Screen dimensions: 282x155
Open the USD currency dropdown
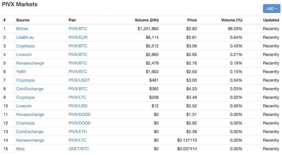click(271, 9)
